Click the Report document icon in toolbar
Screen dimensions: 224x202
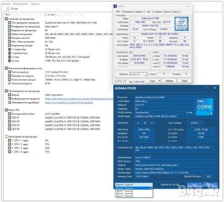tap(8, 9)
